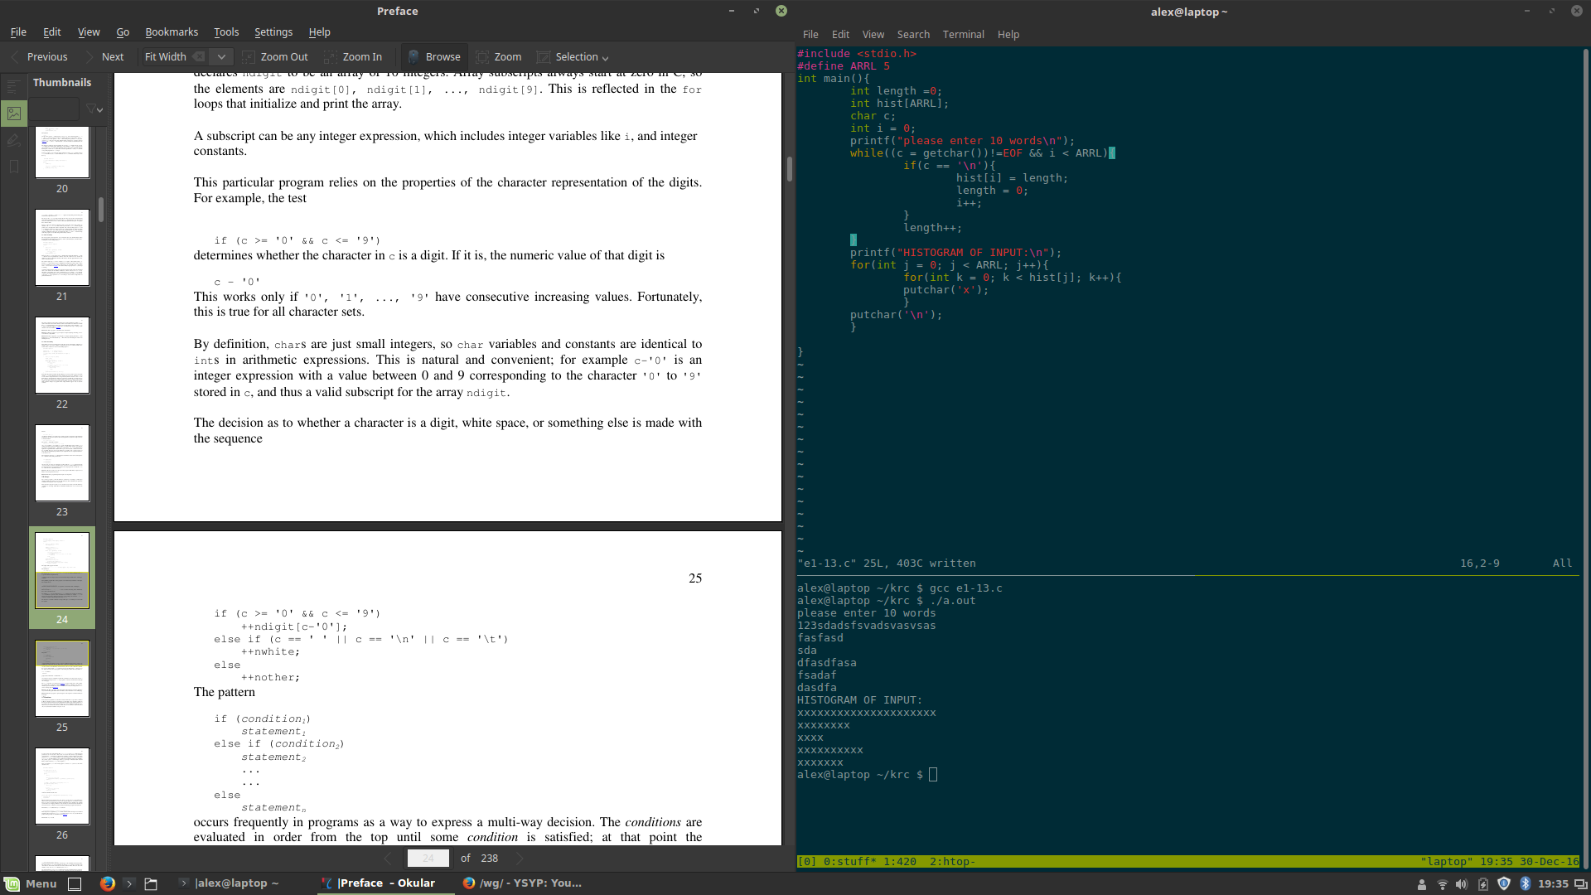
Task: Go to the Previous page
Action: [x=39, y=57]
